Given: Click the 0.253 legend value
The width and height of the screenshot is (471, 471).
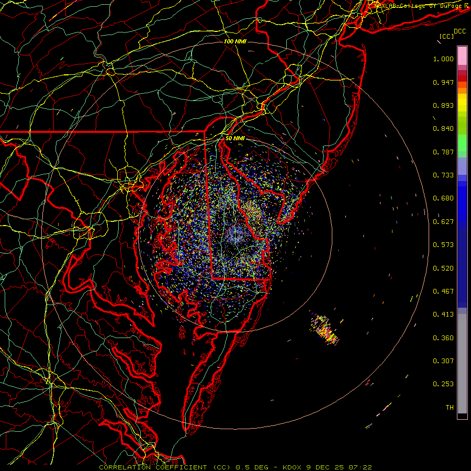Looking at the screenshot, I should [x=443, y=384].
